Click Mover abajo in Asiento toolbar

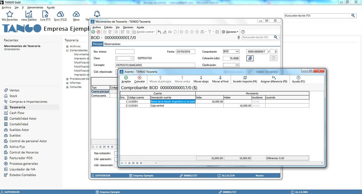pyautogui.click(x=201, y=79)
